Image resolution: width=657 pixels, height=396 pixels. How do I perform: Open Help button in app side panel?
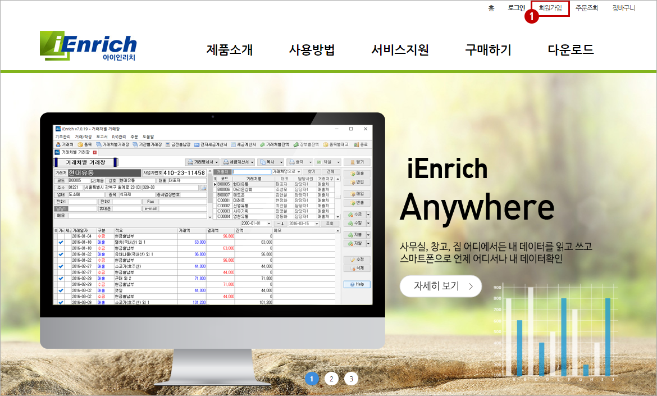point(357,285)
